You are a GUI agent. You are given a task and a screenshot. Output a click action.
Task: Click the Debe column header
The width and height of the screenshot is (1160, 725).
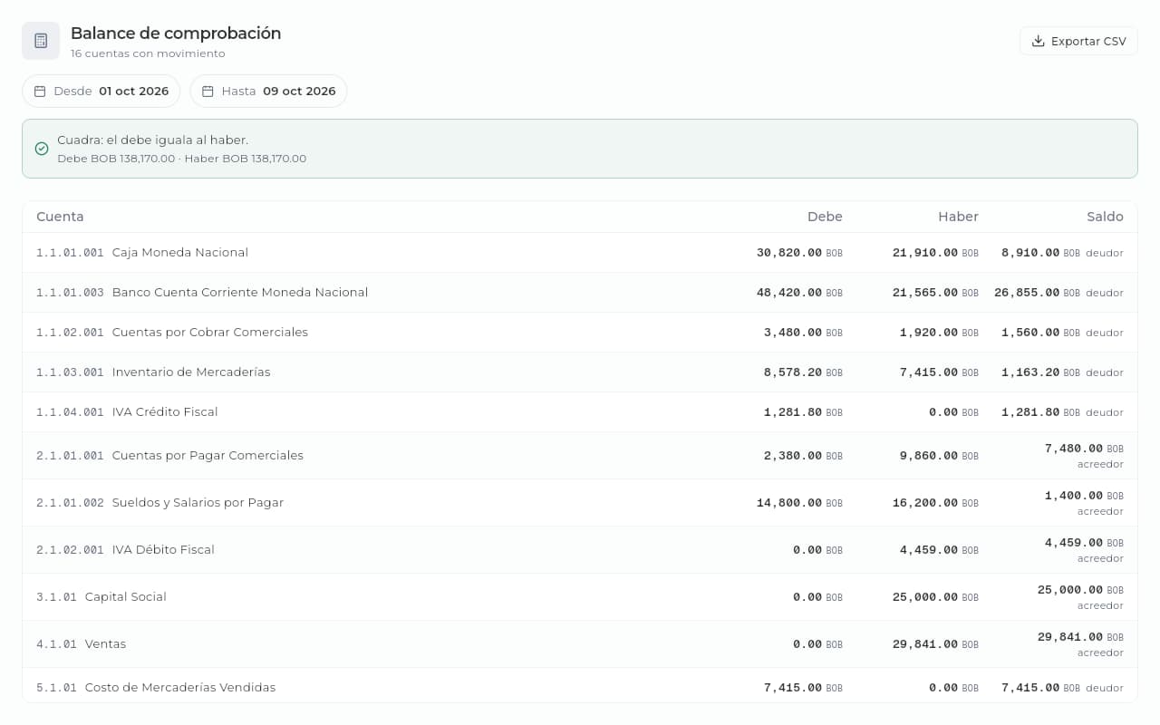coord(825,217)
